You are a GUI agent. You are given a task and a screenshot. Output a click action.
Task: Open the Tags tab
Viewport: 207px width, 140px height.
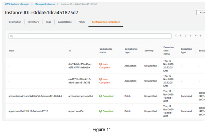coord(48,22)
